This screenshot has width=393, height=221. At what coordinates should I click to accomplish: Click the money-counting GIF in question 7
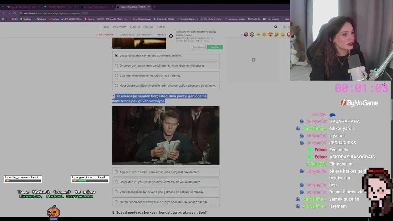(166, 135)
